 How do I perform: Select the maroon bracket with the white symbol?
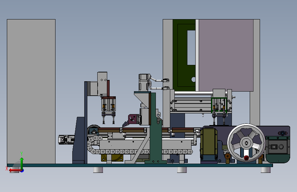(x=133, y=119)
